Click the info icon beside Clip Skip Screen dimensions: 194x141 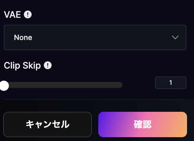point(48,65)
